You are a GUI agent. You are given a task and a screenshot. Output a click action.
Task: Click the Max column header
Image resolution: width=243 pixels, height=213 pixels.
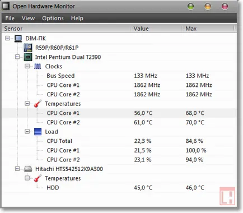pos(208,29)
